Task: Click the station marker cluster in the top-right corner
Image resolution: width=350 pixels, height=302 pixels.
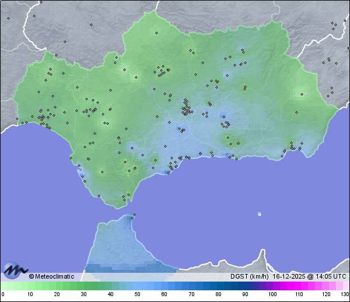Action: (x=334, y=25)
